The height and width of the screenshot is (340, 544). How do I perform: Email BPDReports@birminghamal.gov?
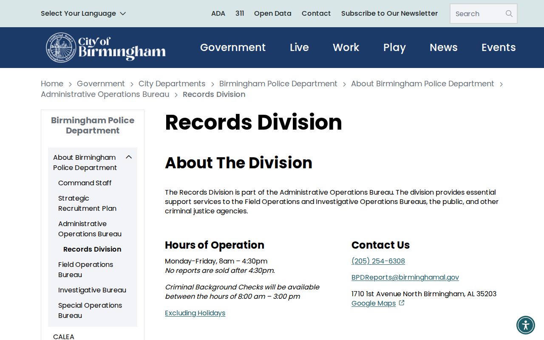(405, 277)
